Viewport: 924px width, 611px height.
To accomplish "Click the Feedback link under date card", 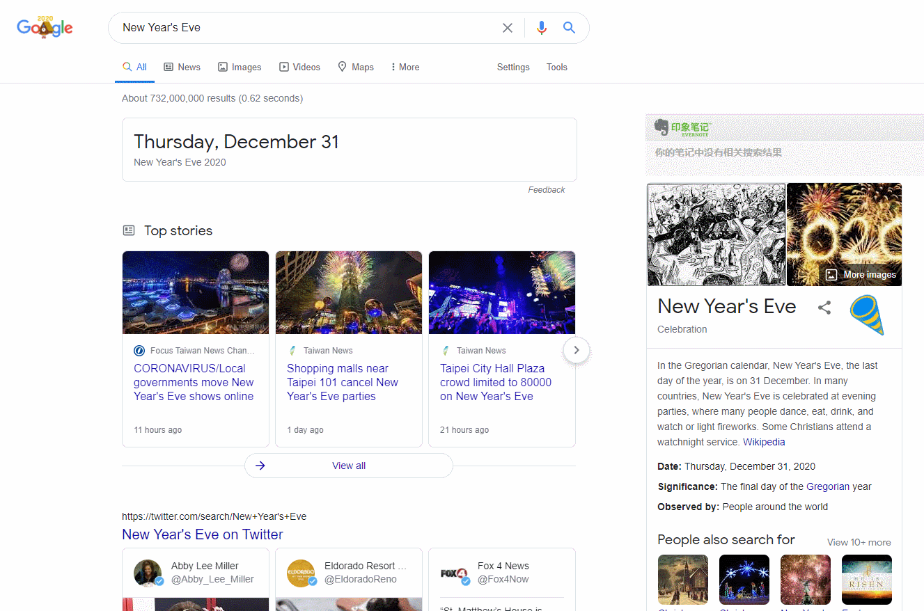I will coord(547,190).
